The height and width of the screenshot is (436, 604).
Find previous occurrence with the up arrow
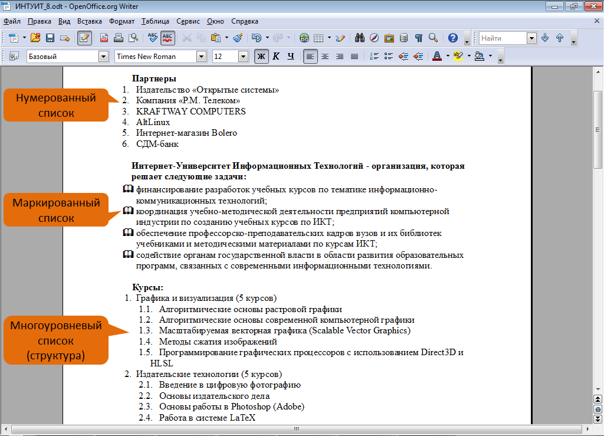point(560,38)
